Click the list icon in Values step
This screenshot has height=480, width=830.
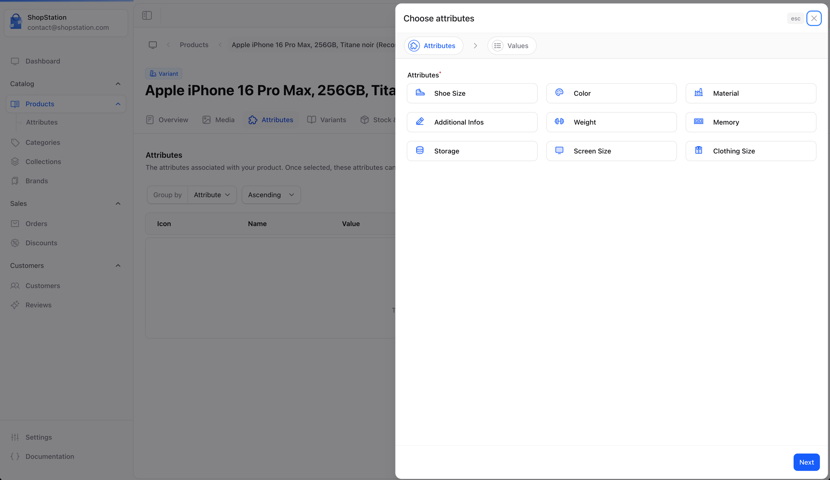pyautogui.click(x=497, y=46)
